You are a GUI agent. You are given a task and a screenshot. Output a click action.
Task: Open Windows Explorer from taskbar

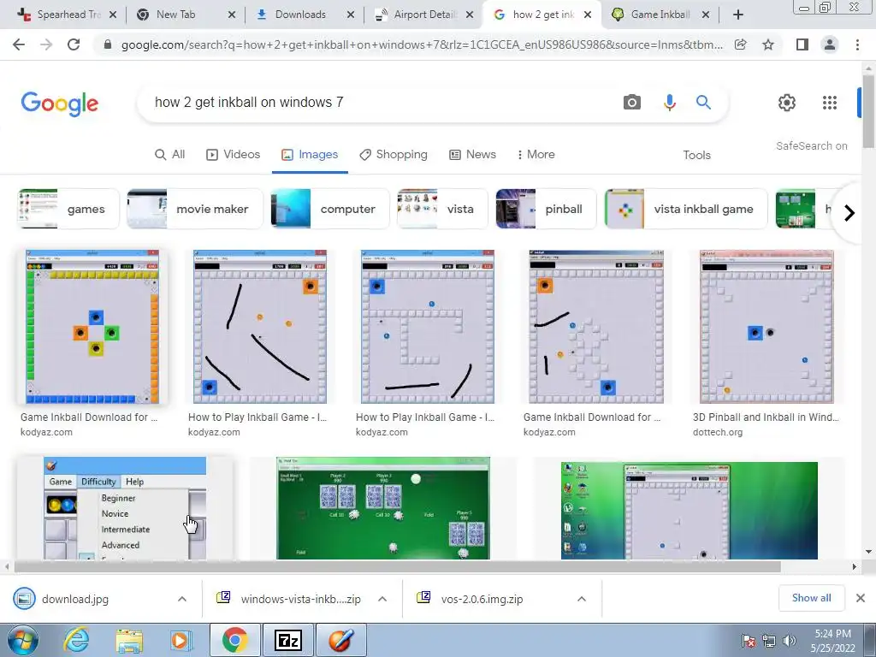pos(129,641)
